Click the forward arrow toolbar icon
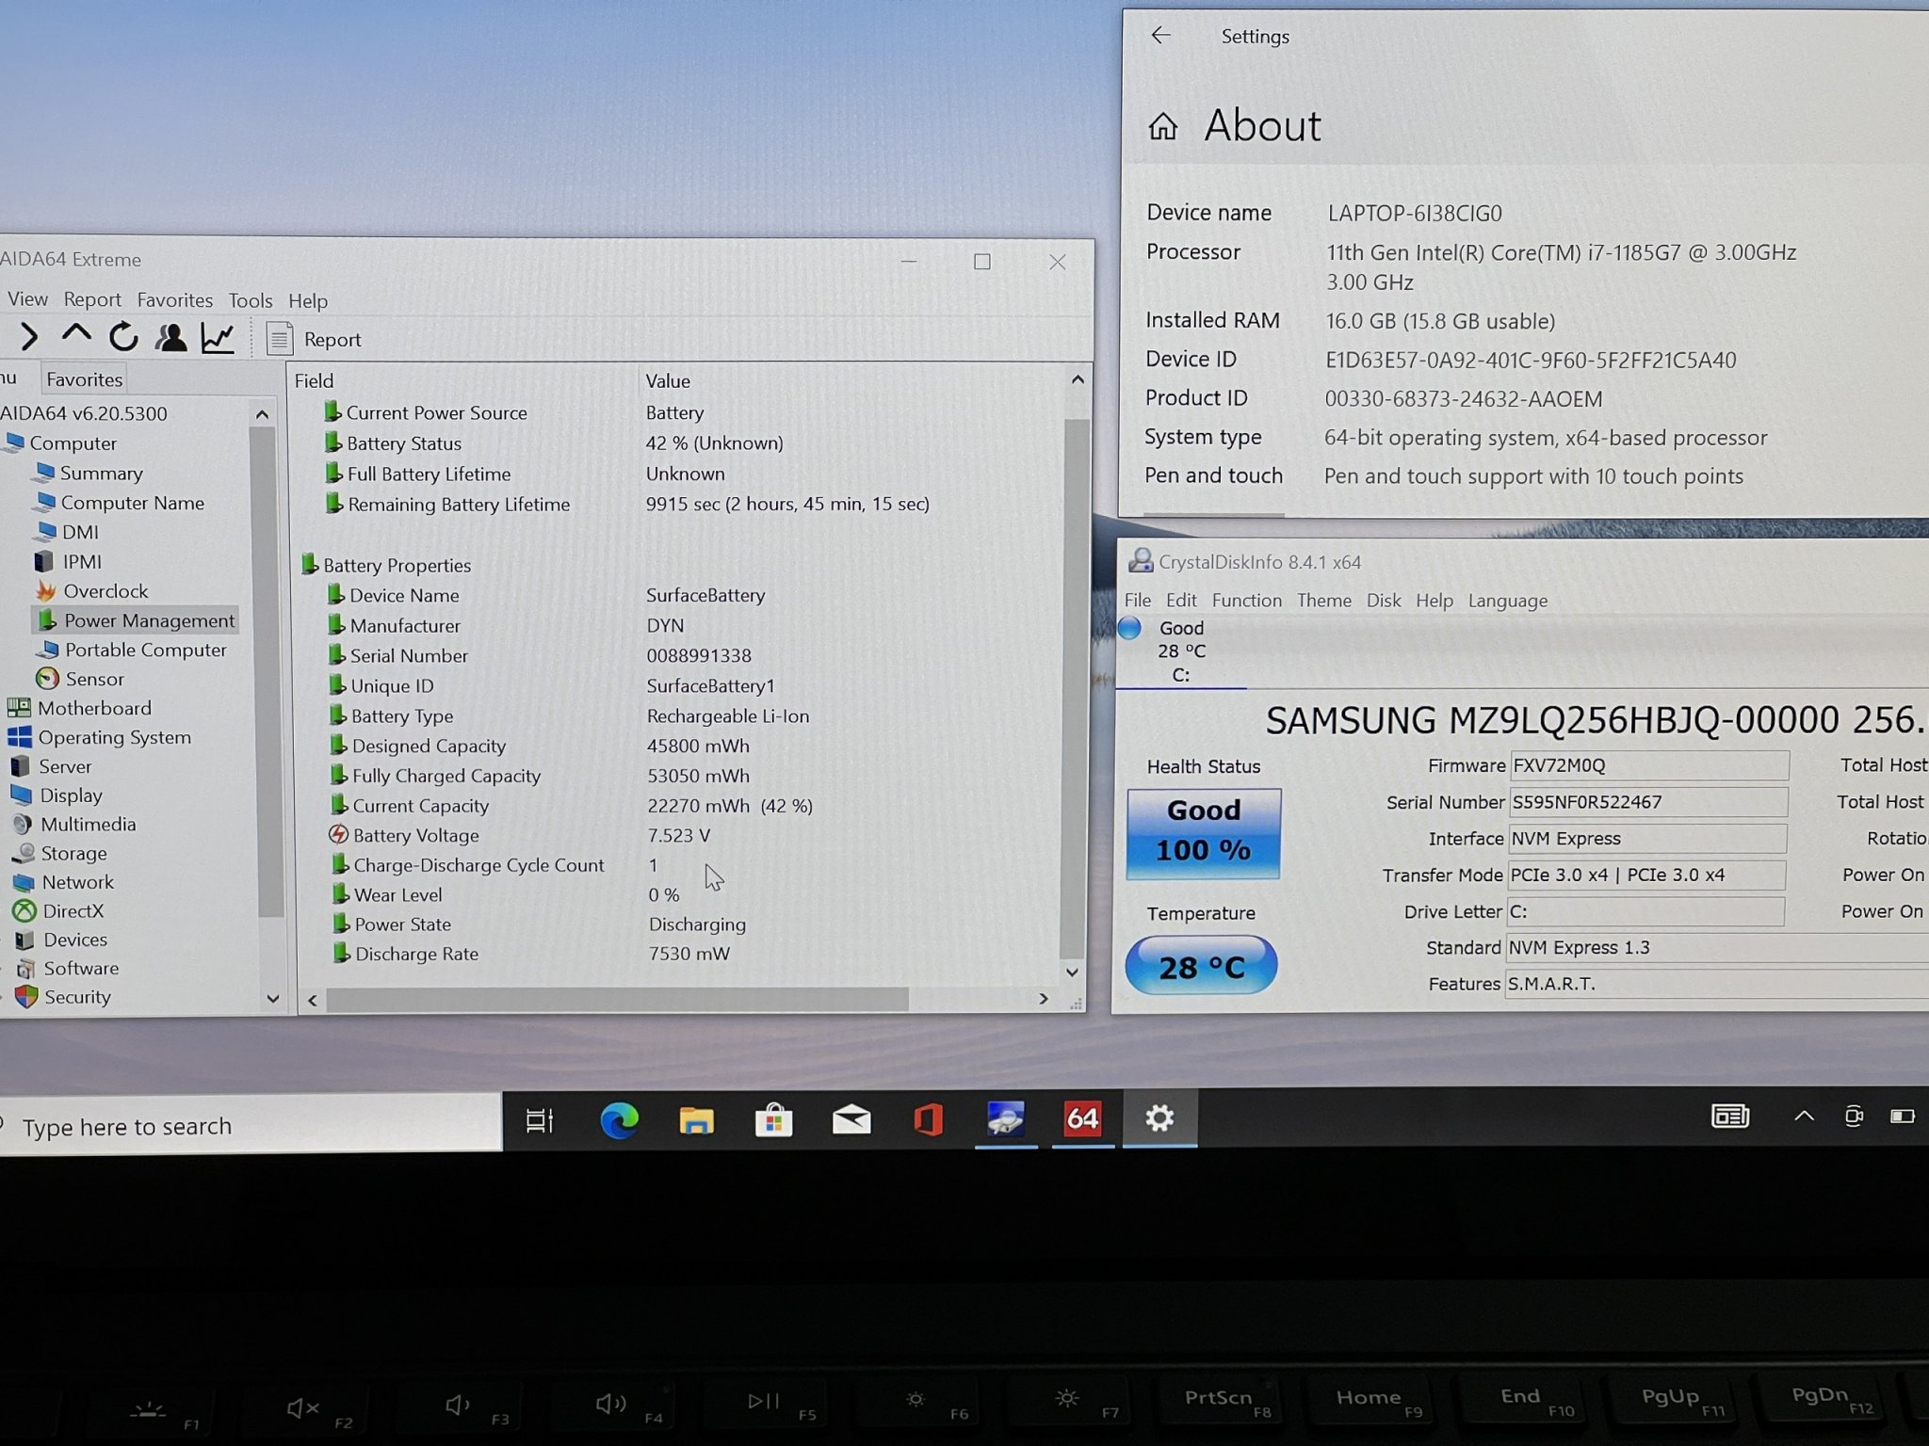The width and height of the screenshot is (1929, 1446). (x=29, y=336)
